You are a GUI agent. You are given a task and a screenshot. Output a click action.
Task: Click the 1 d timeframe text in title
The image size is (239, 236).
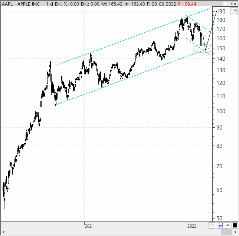point(49,4)
